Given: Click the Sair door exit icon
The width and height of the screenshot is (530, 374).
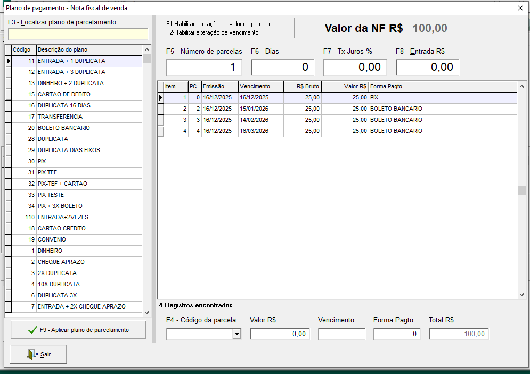Looking at the screenshot, I should pos(32,354).
